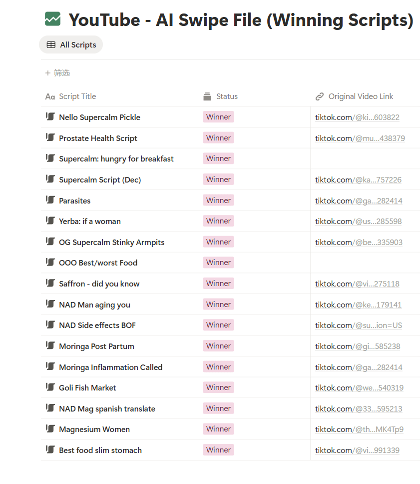Click the page icon beside Goli Fish Market
Screen dimensions: 420x484
[50, 387]
